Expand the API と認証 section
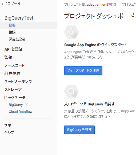The width and height of the screenshot is (136, 155). [x=13, y=49]
